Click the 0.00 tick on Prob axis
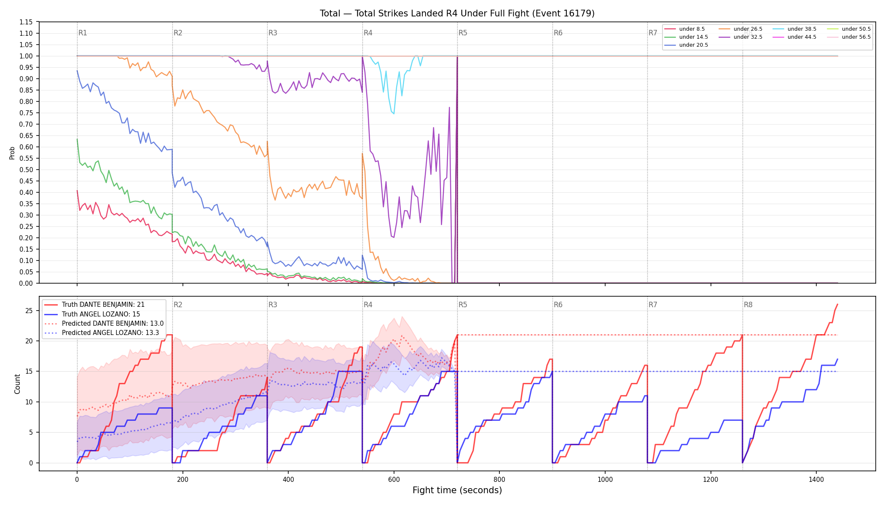 pos(26,283)
